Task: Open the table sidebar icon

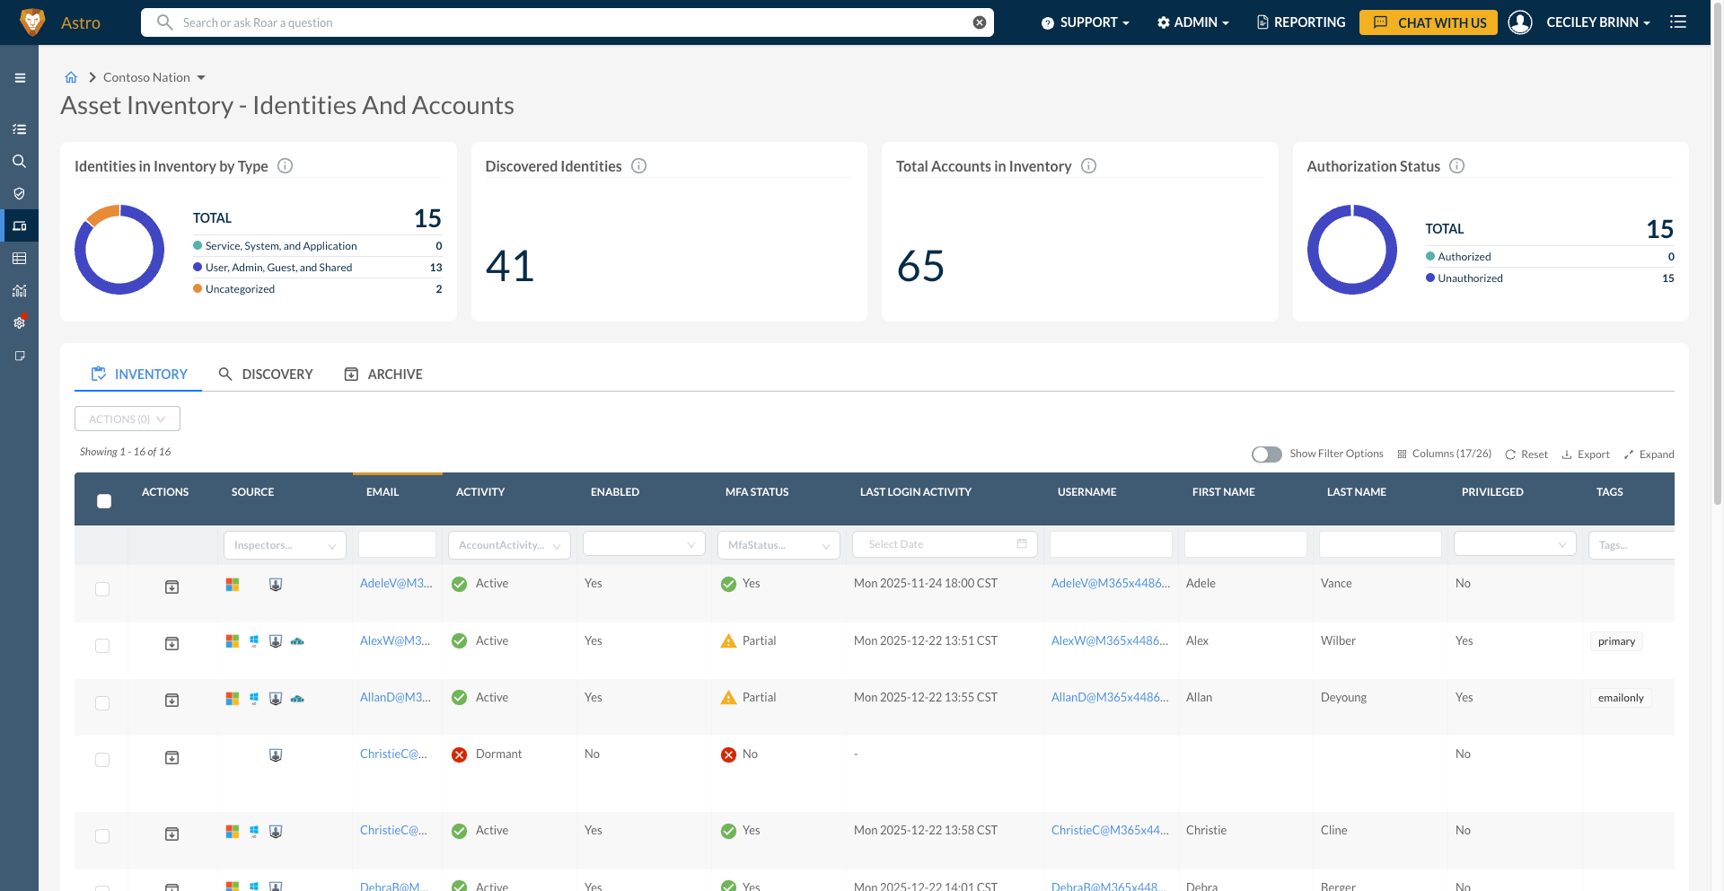Action: 19,259
